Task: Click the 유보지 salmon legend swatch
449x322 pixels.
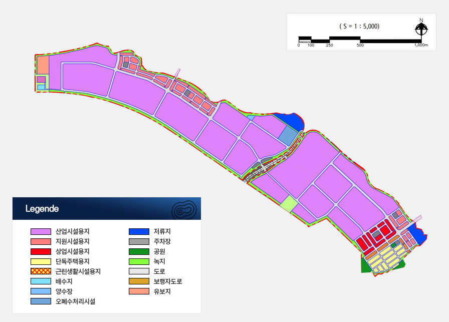Action: (139, 291)
